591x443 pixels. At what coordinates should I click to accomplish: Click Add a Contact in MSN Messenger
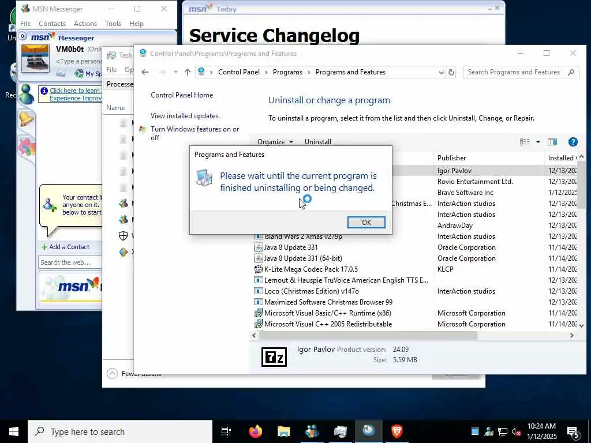[x=66, y=247]
